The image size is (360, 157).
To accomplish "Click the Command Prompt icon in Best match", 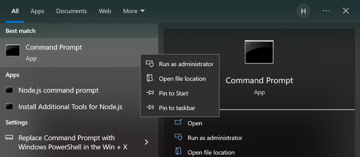I will [13, 50].
